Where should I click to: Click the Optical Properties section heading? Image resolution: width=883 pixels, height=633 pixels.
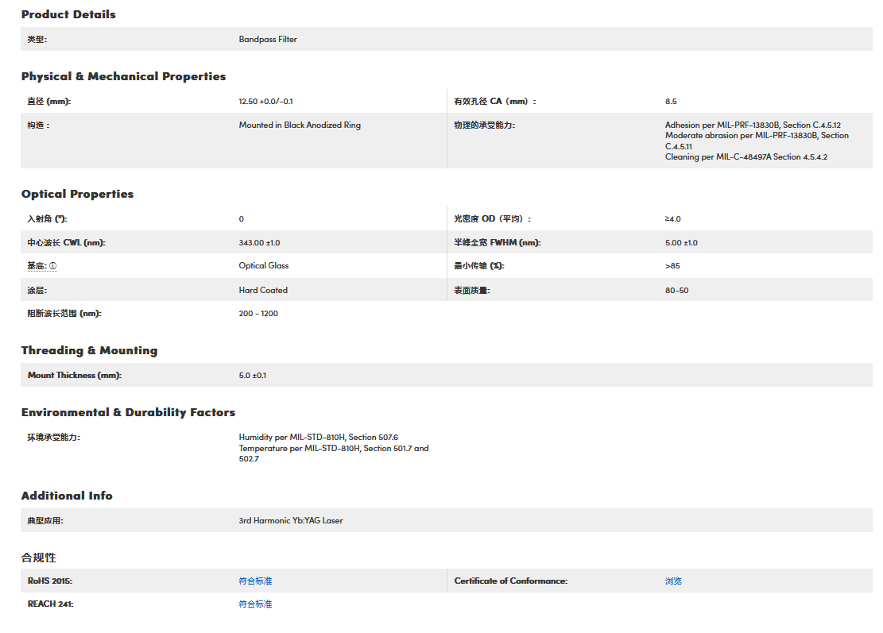coord(77,194)
